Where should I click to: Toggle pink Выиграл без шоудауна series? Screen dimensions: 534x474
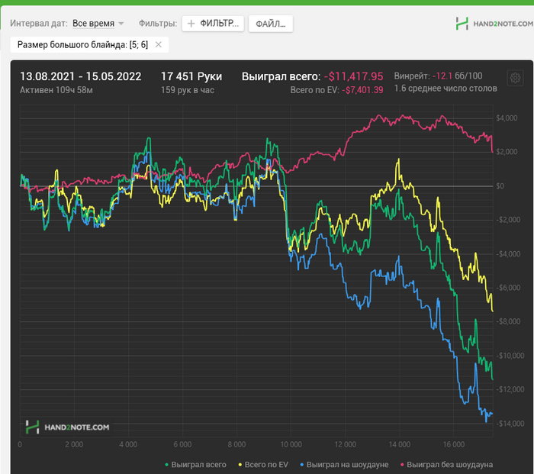[446, 464]
